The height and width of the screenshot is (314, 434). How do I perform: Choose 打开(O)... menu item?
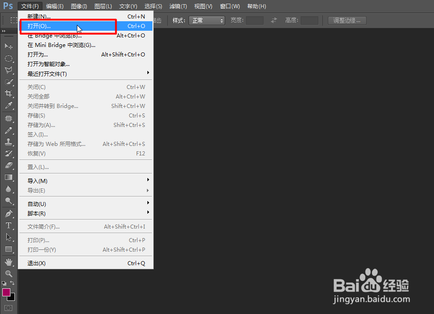click(x=86, y=26)
